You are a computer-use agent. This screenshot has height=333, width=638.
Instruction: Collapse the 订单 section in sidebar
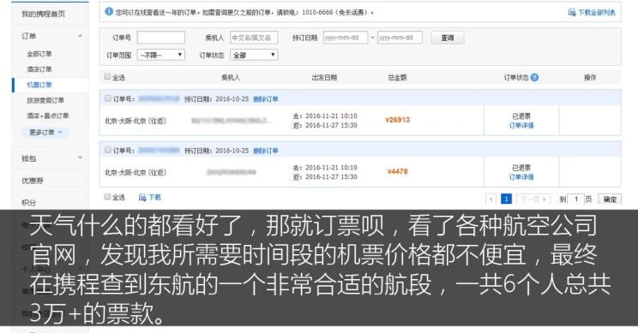[x=80, y=36]
